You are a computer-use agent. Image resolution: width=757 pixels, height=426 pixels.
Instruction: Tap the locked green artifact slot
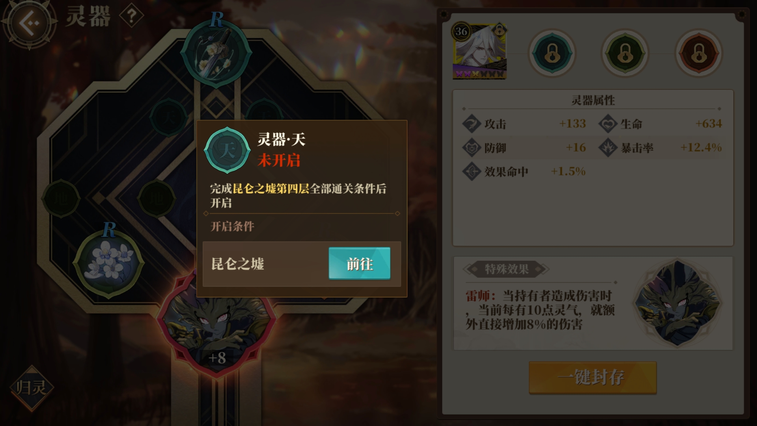(x=625, y=53)
